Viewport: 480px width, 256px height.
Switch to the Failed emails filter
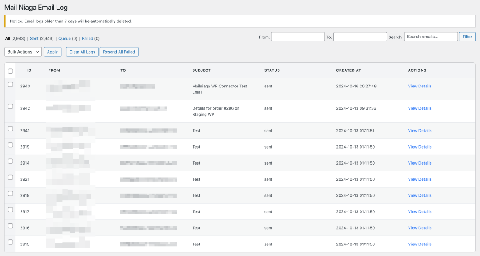coord(87,39)
